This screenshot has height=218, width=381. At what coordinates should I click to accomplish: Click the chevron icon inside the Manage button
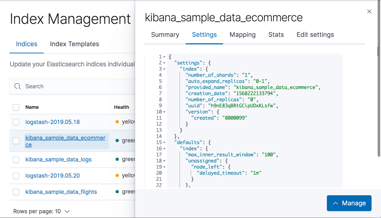pos(336,203)
